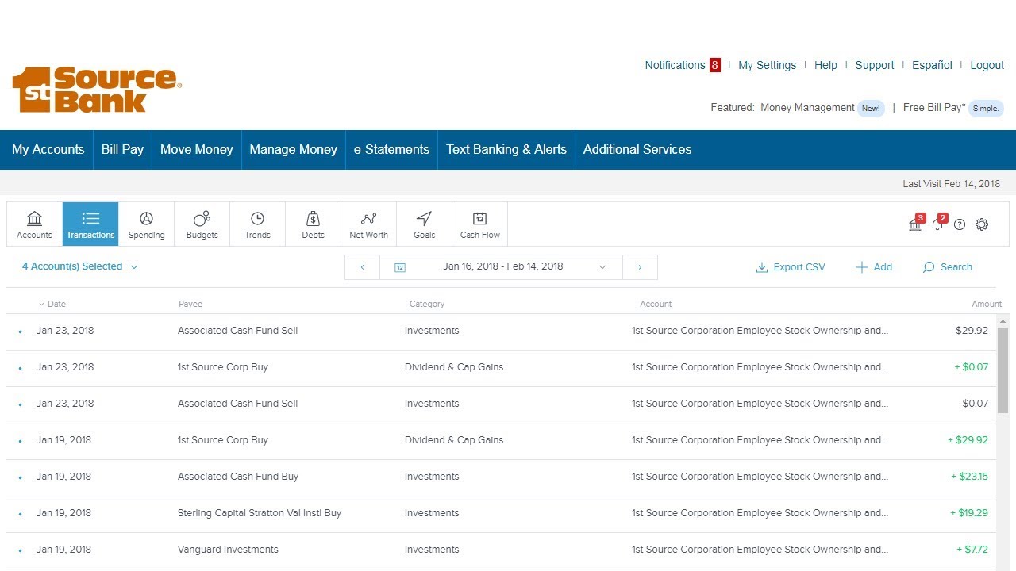Image resolution: width=1016 pixels, height=571 pixels.
Task: Go to previous date range arrow
Action: point(363,267)
